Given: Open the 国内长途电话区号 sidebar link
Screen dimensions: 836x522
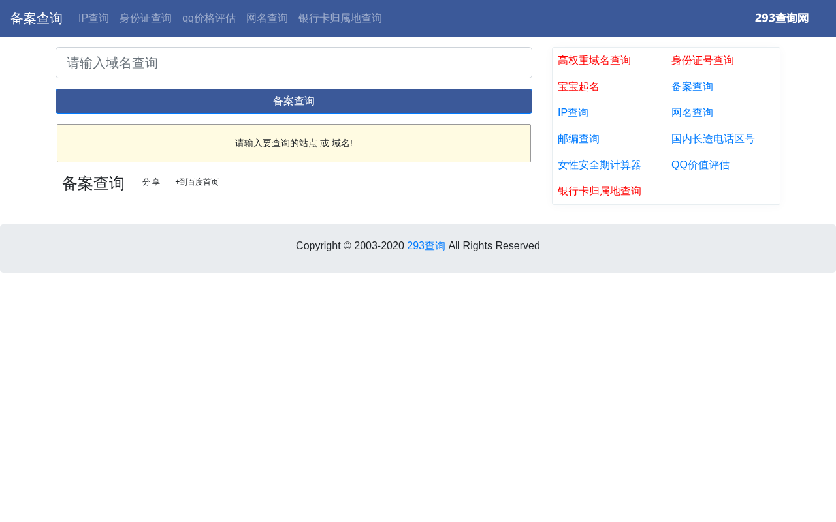Looking at the screenshot, I should pos(713,139).
